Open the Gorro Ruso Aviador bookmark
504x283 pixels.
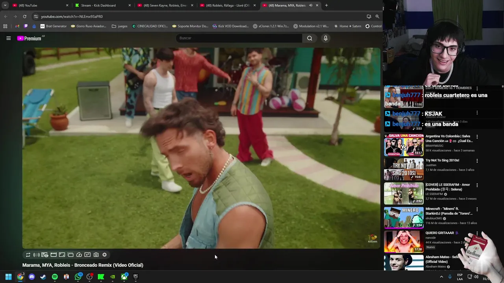(89, 26)
